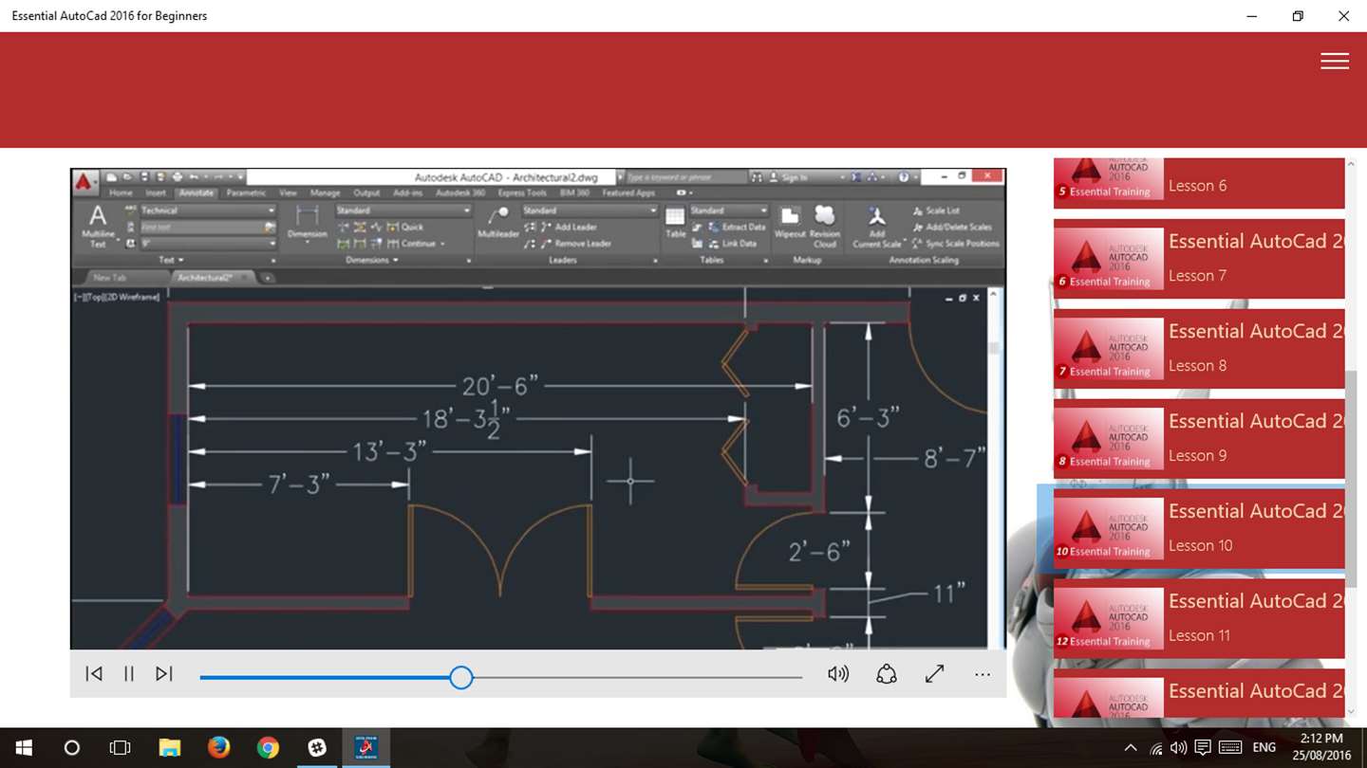This screenshot has height=768, width=1367.
Task: Expand the video to full screen
Action: pos(935,674)
